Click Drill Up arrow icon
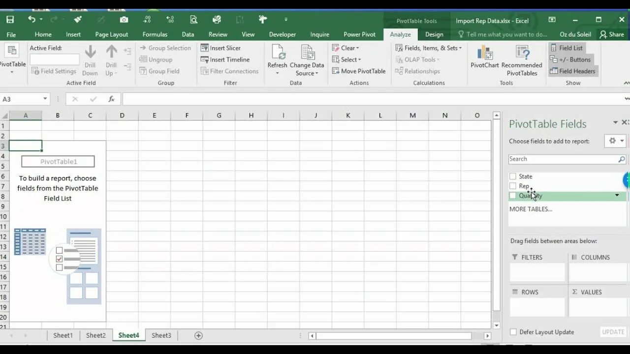The height and width of the screenshot is (354, 630). (112, 52)
